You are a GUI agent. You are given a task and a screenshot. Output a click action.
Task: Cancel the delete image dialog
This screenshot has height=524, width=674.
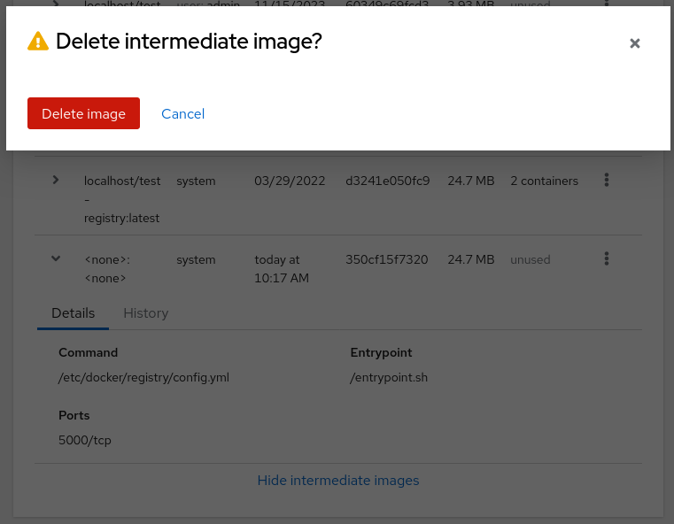coord(182,113)
